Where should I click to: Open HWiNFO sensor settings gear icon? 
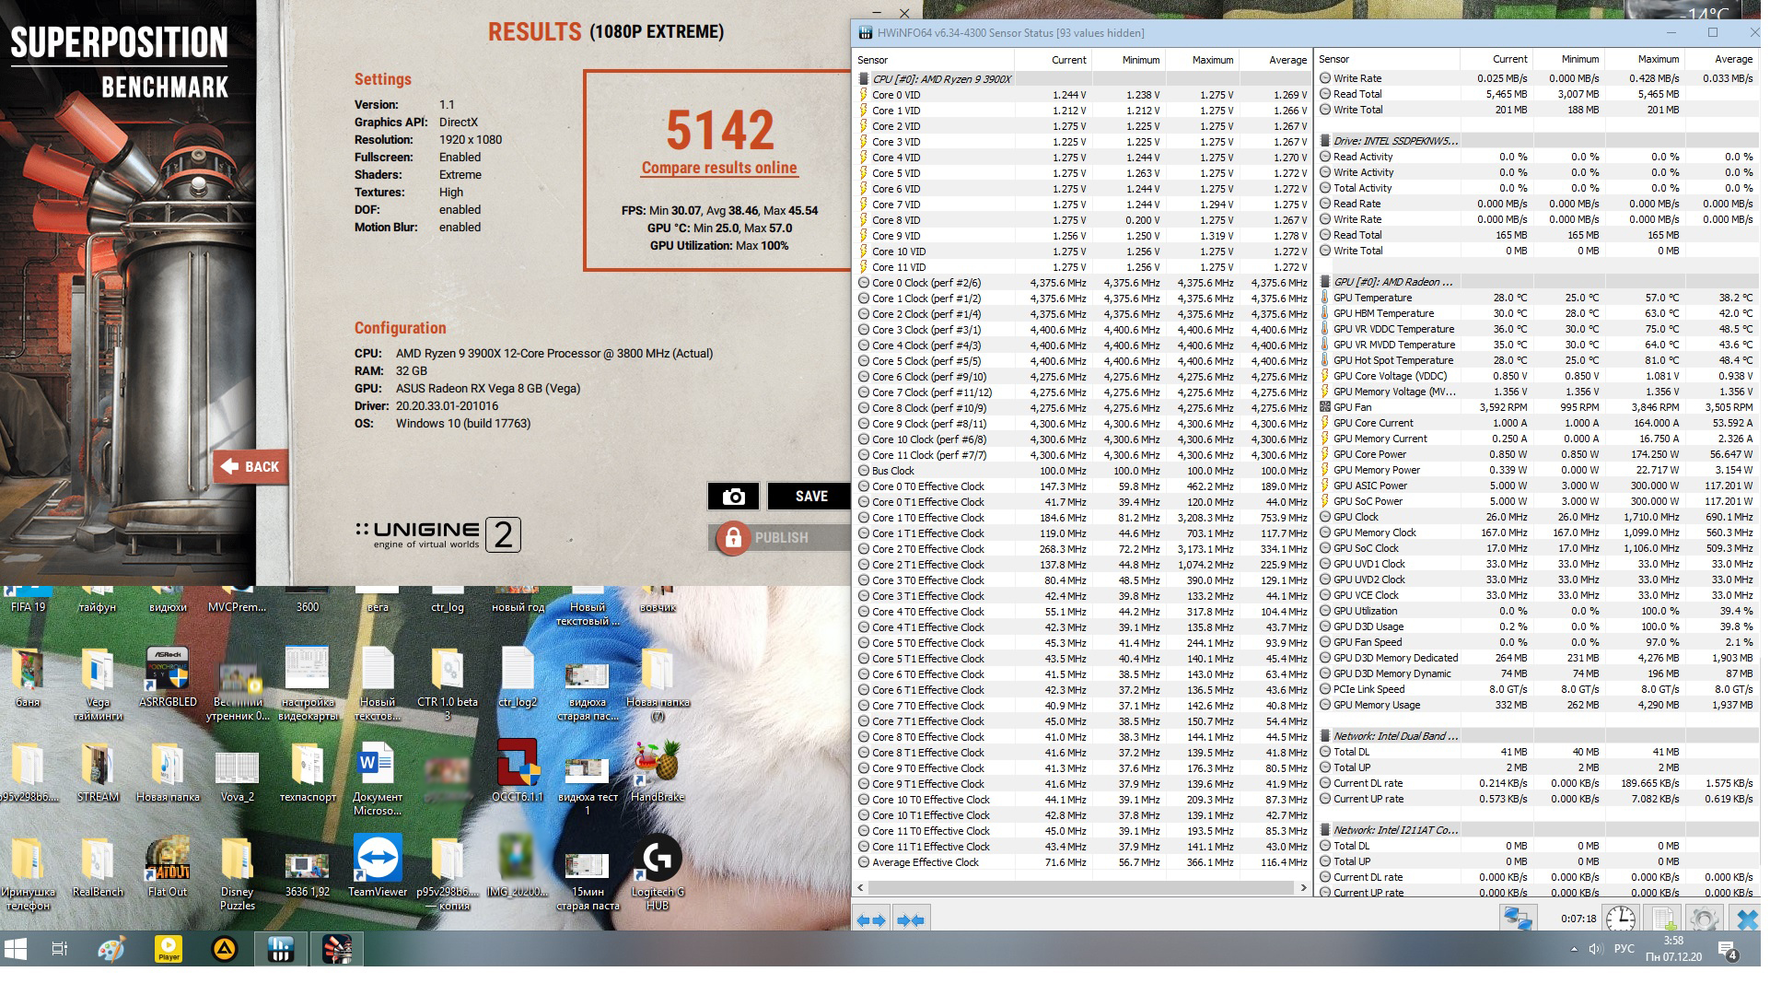click(1704, 919)
